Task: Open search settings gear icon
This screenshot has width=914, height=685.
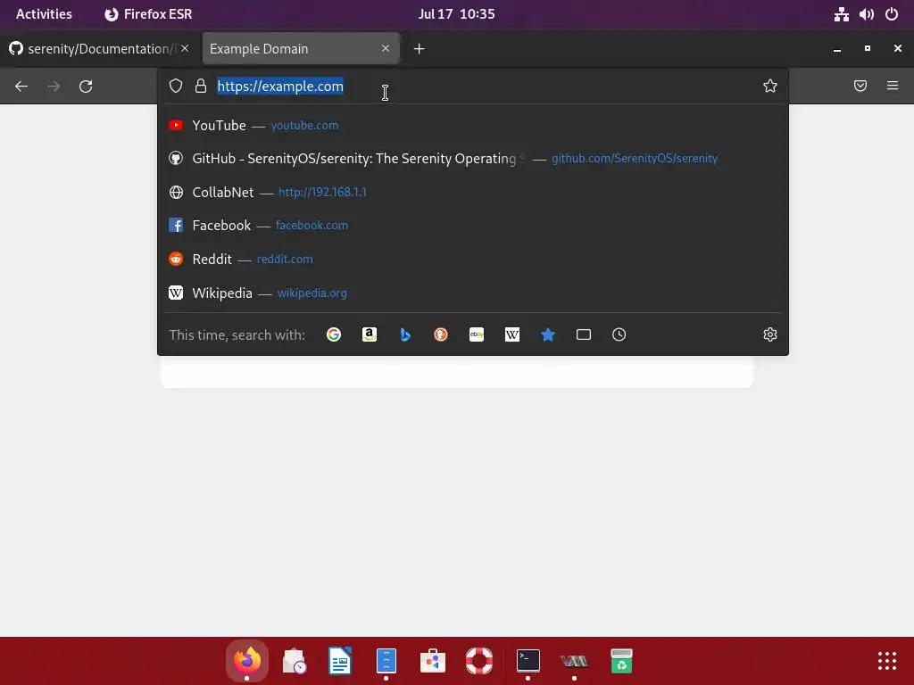Action: coord(770,334)
